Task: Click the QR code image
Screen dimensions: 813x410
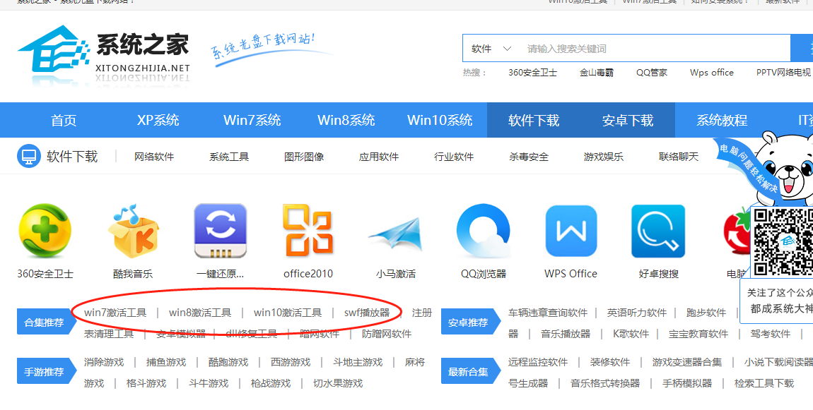Action: (783, 242)
